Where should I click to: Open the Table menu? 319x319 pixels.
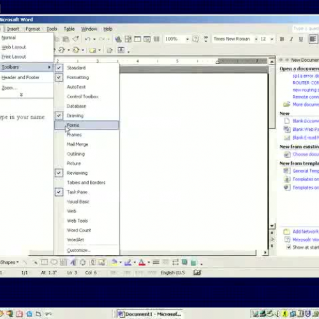(69, 29)
